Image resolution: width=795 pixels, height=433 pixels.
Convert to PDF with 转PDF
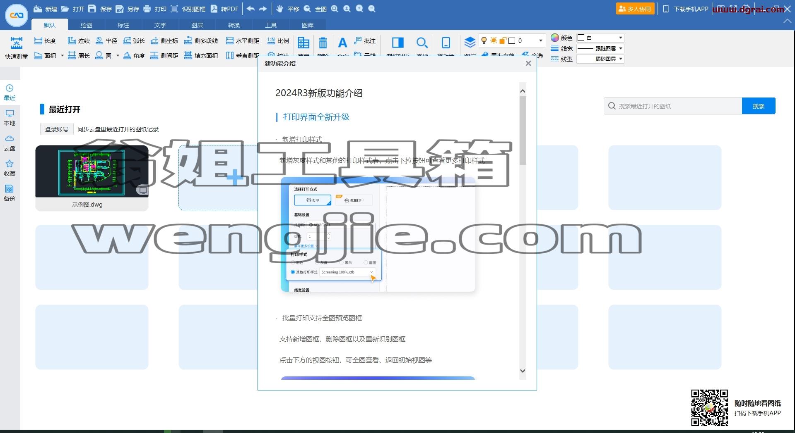pos(224,9)
